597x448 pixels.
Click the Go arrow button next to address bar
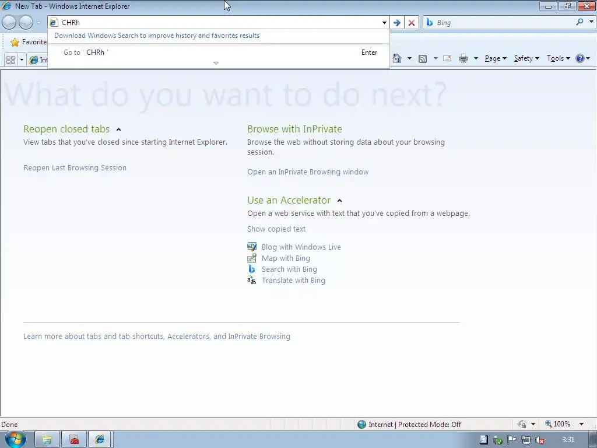click(x=396, y=23)
